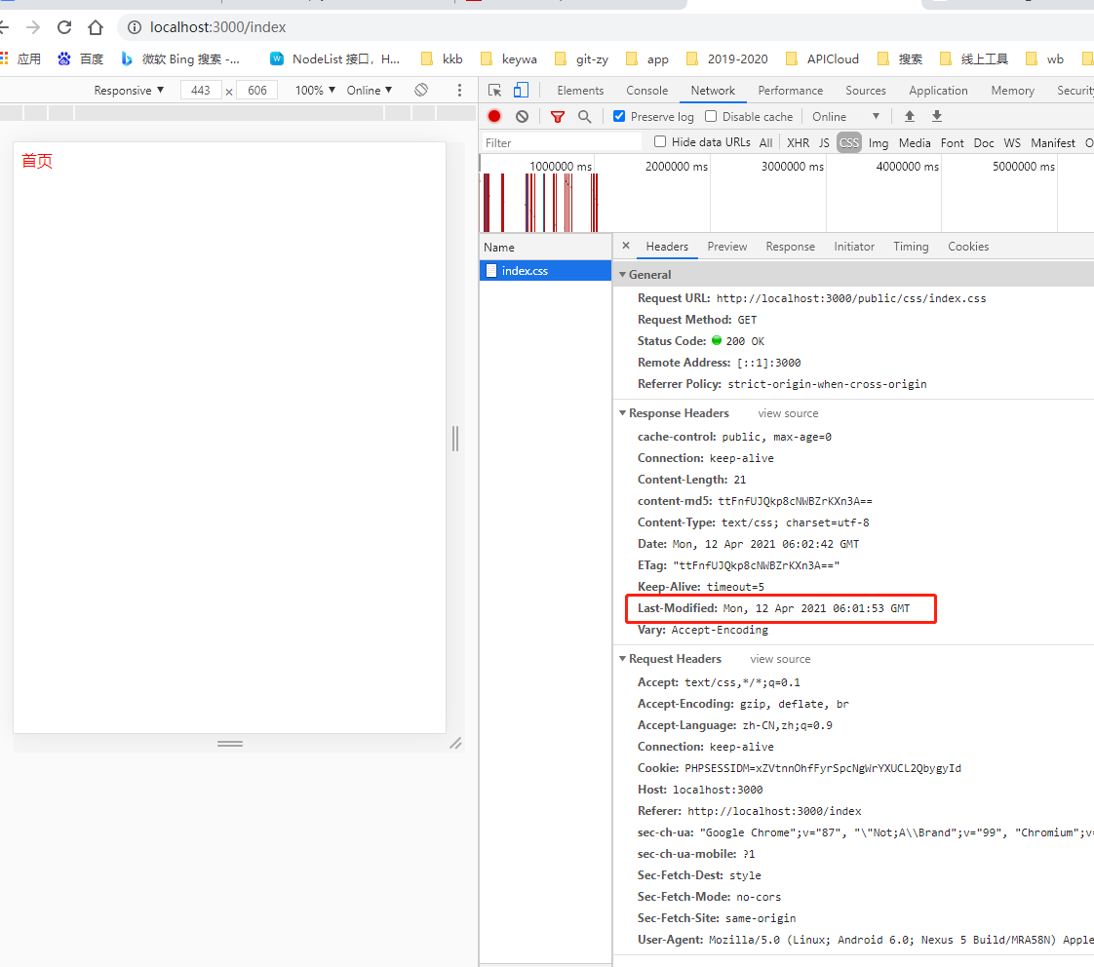Reload the page using the refresh icon

coord(64,27)
